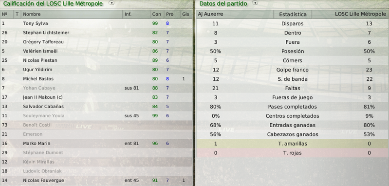Click the T. amarillas highlighted row
Viewport: 389px width, 186px height.
(293, 144)
